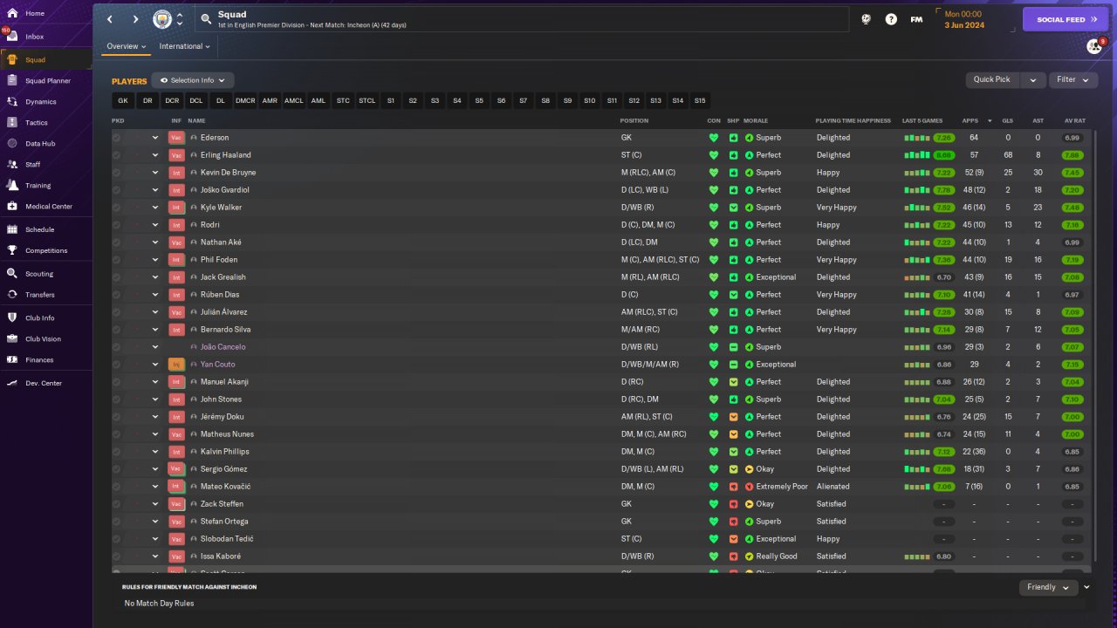Sort the squad by the APPS column
This screenshot has height=628, width=1117.
970,120
